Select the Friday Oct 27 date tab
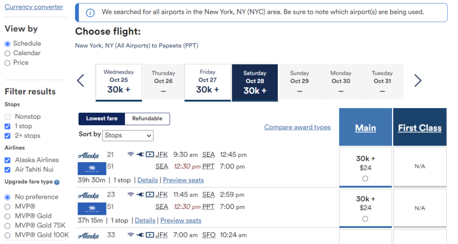The height and width of the screenshot is (244, 458). click(x=208, y=82)
